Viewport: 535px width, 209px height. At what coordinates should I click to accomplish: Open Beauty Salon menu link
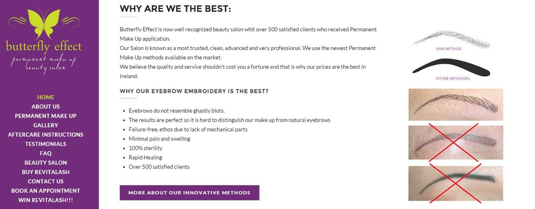pos(45,163)
